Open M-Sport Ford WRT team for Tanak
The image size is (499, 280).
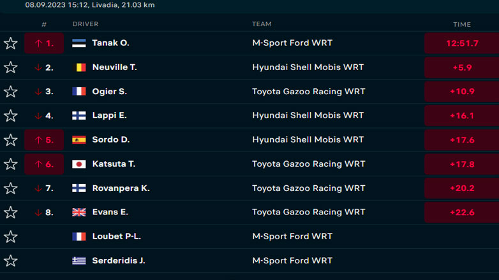292,43
